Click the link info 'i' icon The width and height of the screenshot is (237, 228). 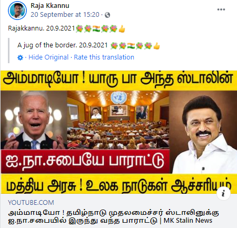point(223,193)
